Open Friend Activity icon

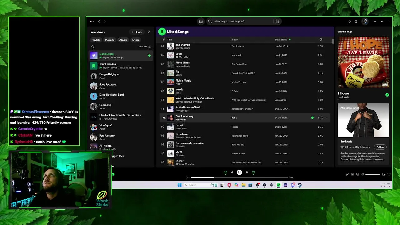356,22
